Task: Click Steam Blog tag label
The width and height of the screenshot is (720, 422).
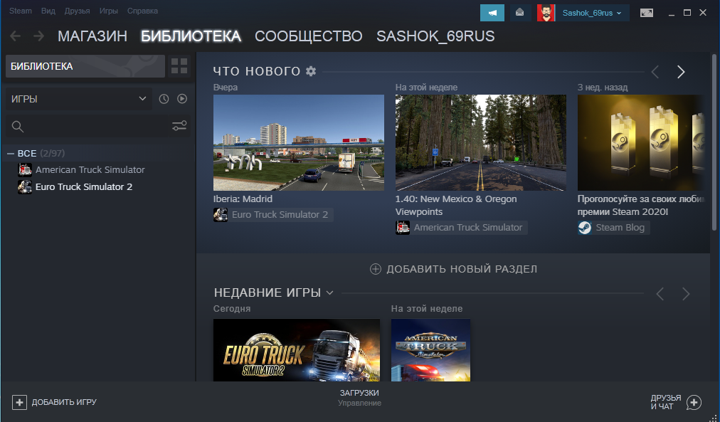Action: [620, 228]
